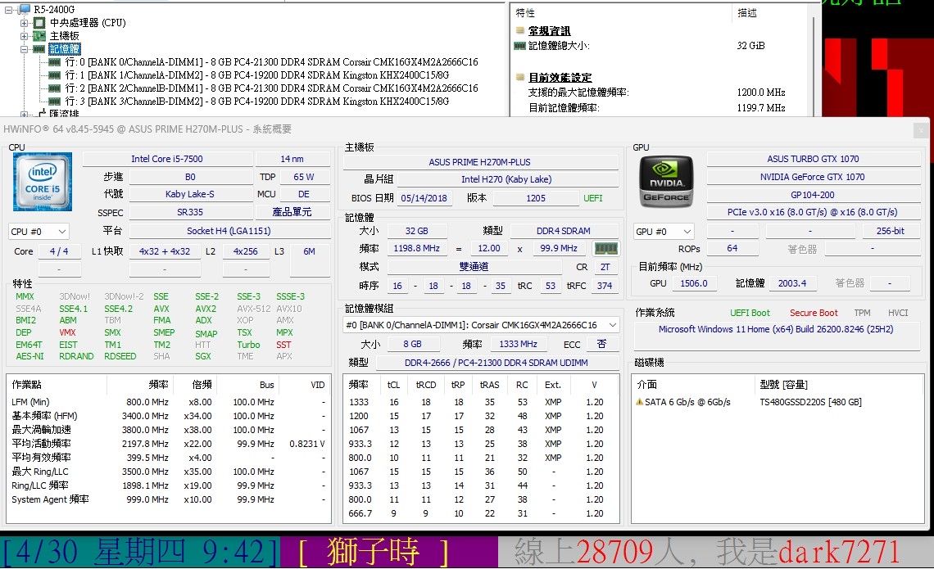Collapse the 記憶體 tree node
The image size is (934, 569).
[25, 49]
